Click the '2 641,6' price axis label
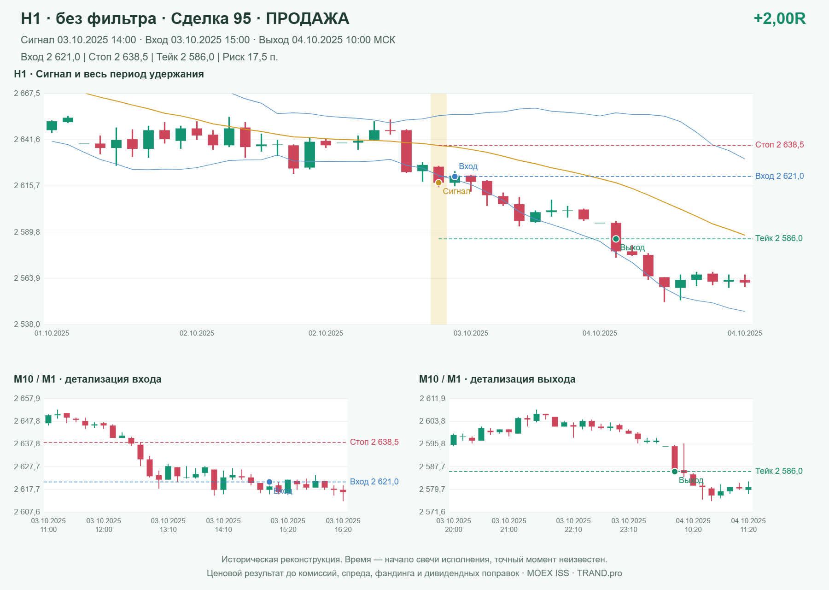Image resolution: width=829 pixels, height=590 pixels. (x=27, y=140)
